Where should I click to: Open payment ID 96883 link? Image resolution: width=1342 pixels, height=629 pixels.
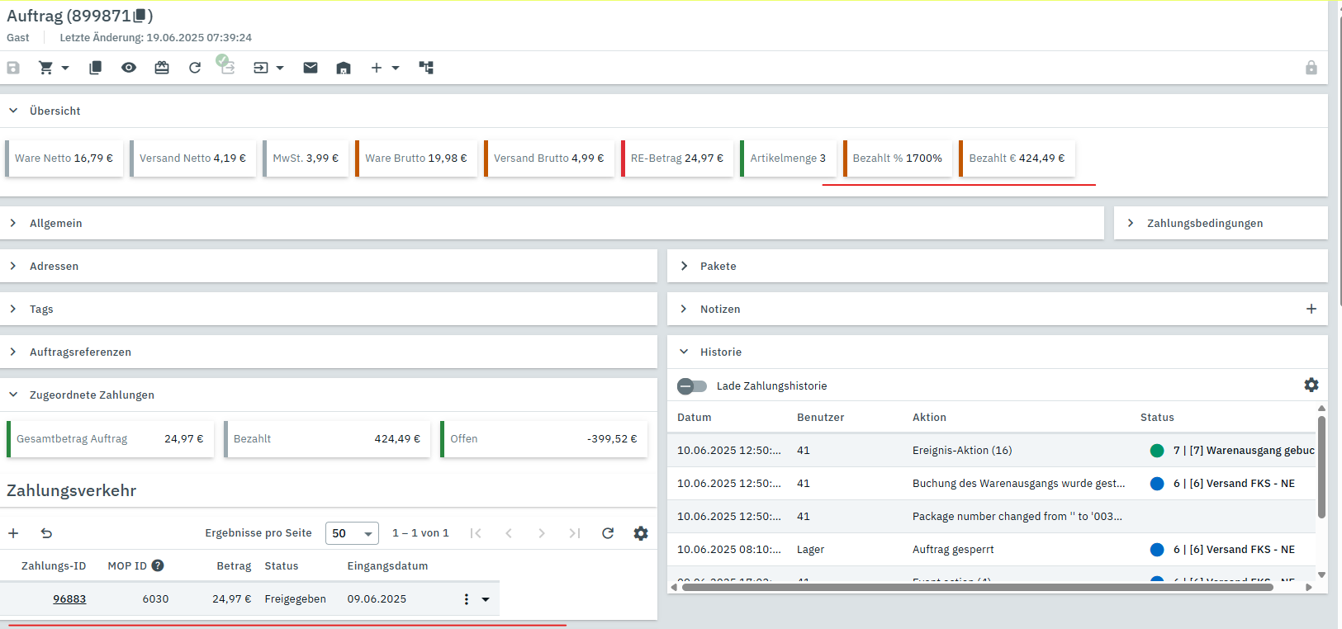pos(69,599)
